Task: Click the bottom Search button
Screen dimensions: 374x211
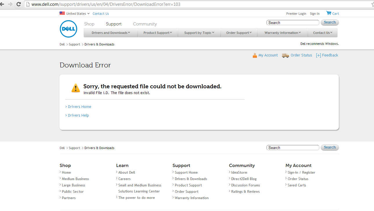Action: click(330, 148)
